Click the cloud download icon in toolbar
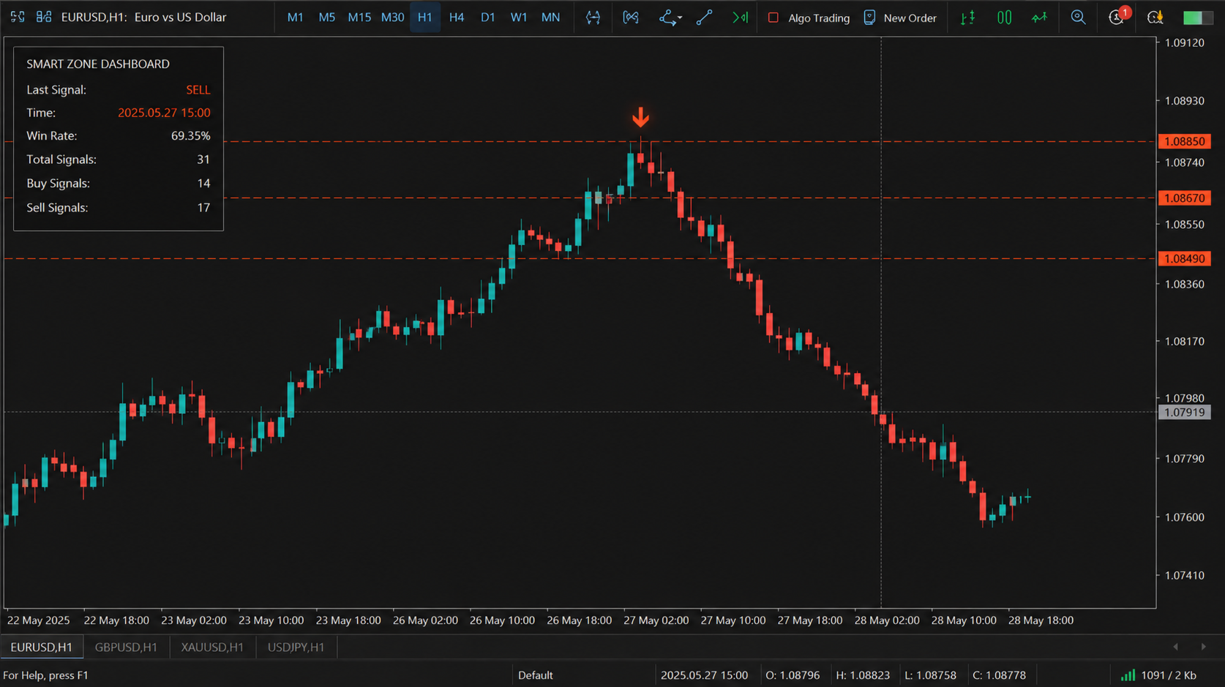1225x687 pixels. click(x=1155, y=17)
